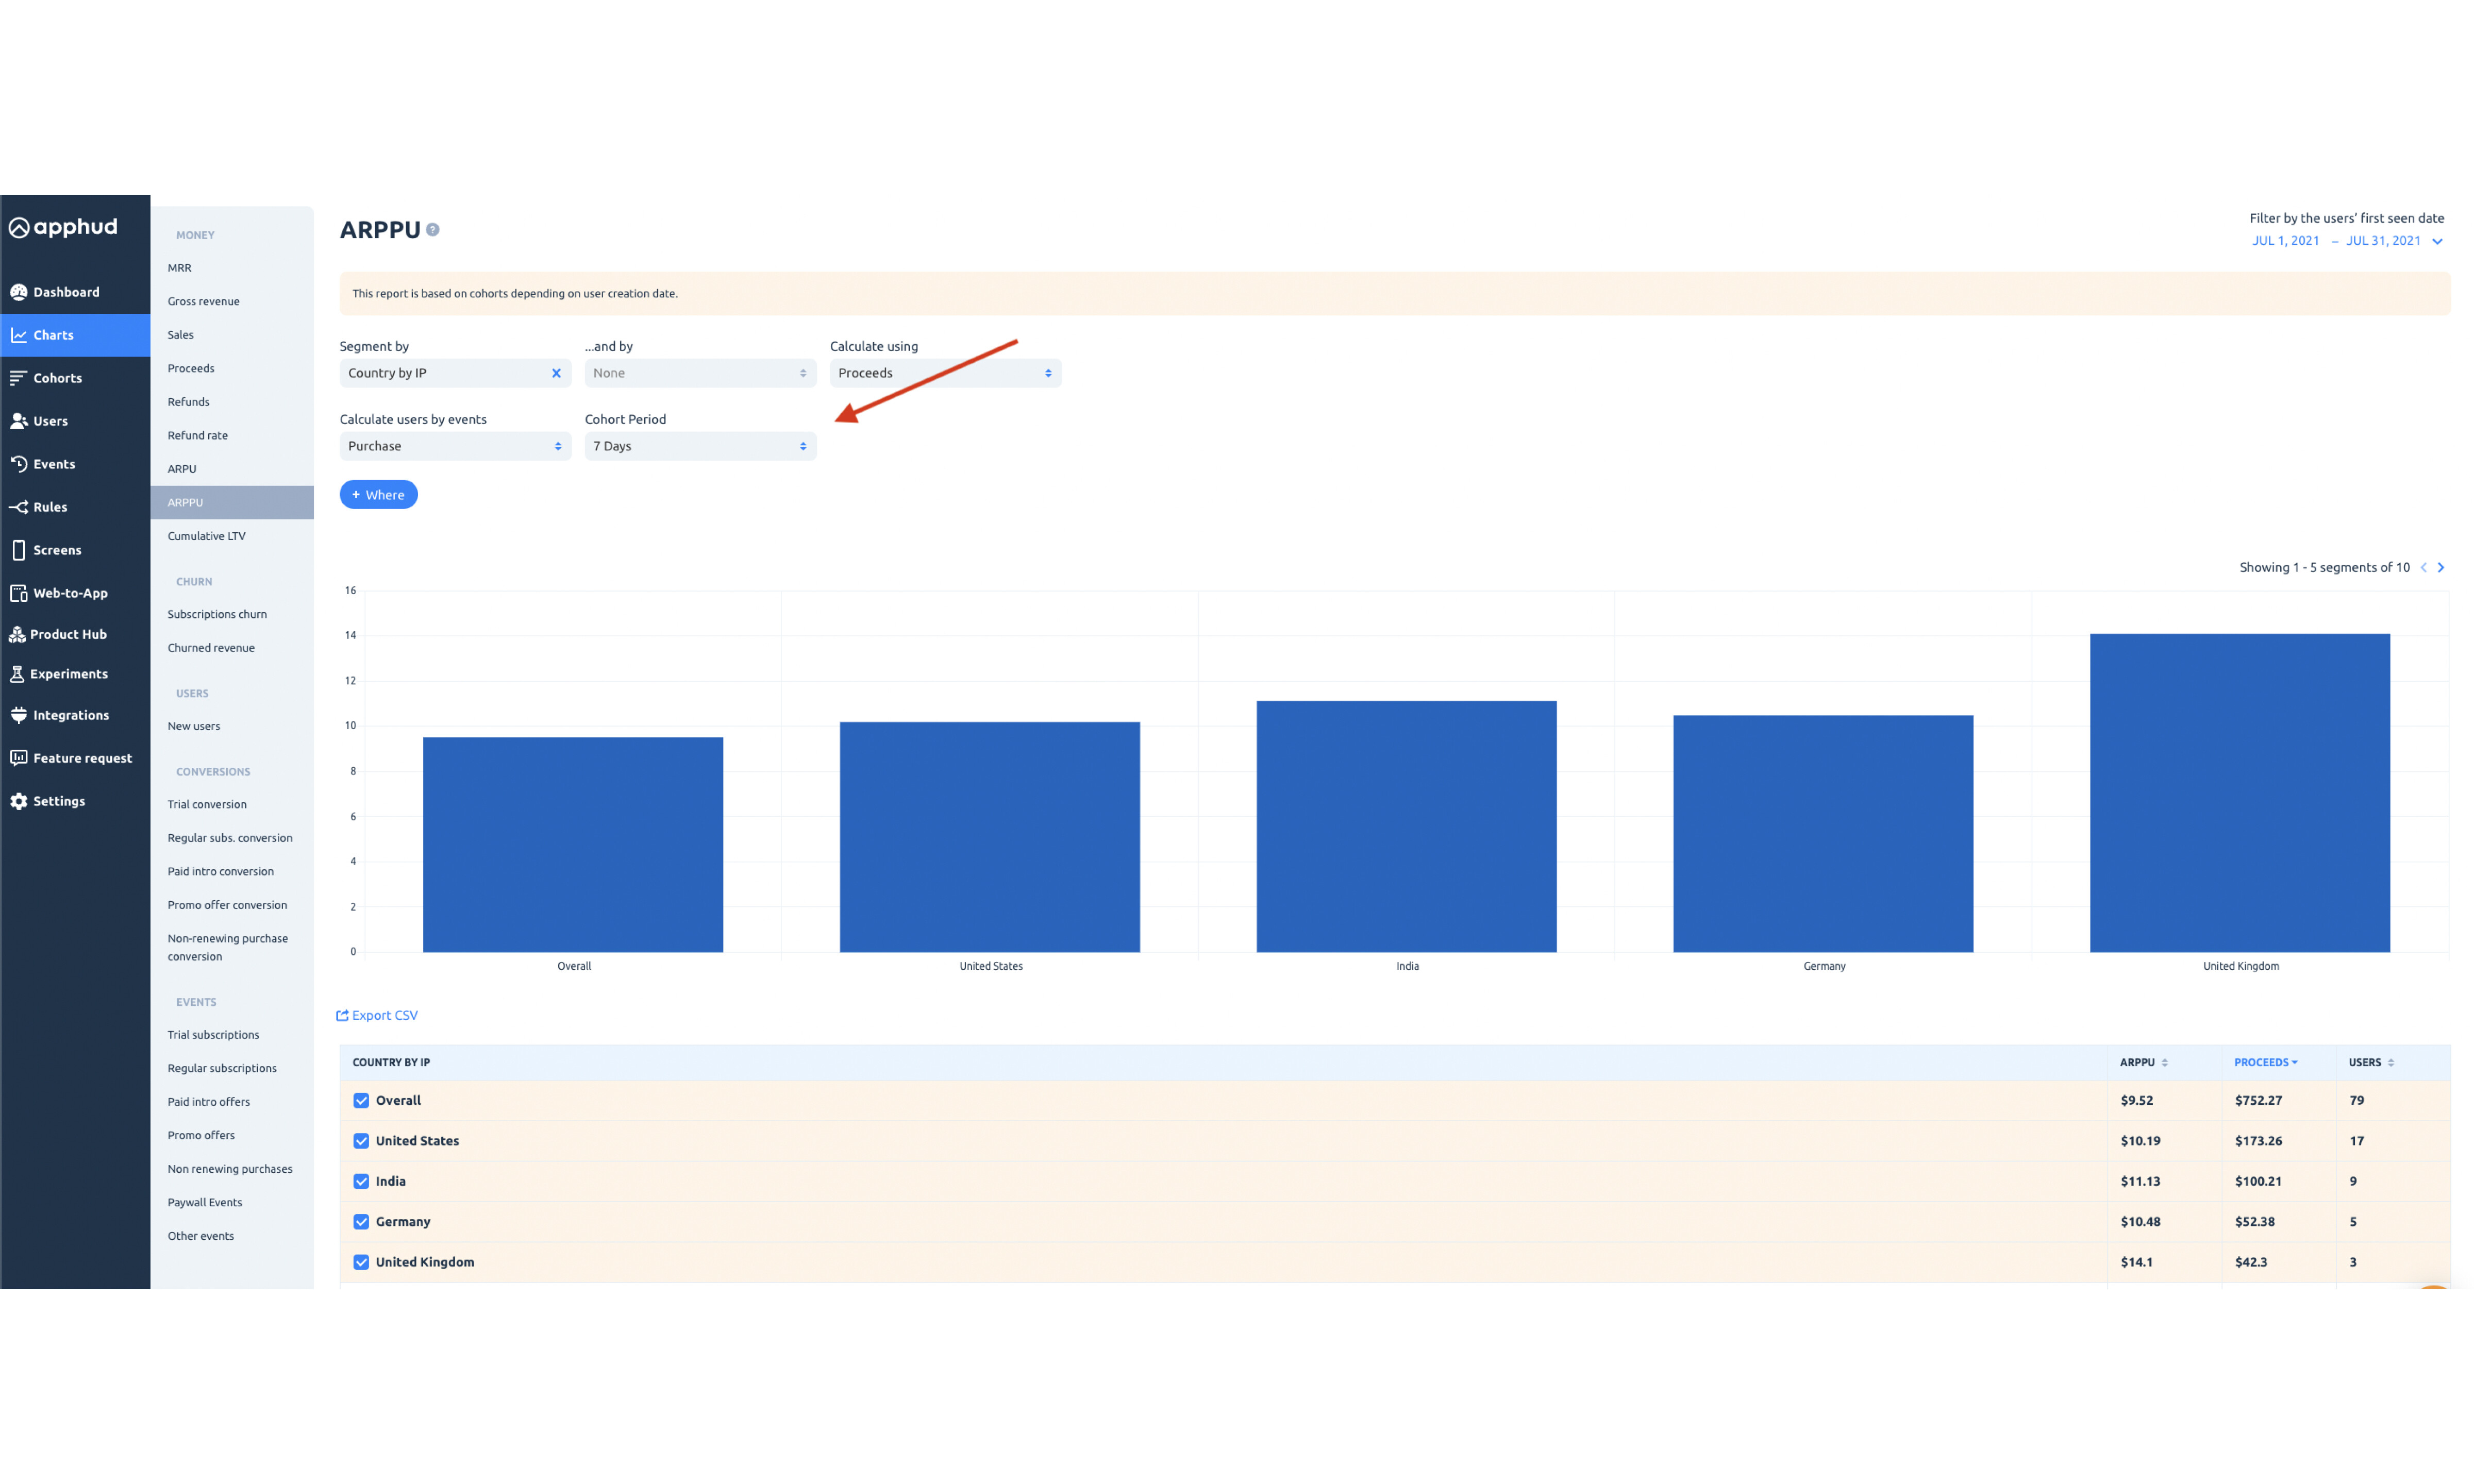Expand the Segment by Country dropdown

click(450, 373)
